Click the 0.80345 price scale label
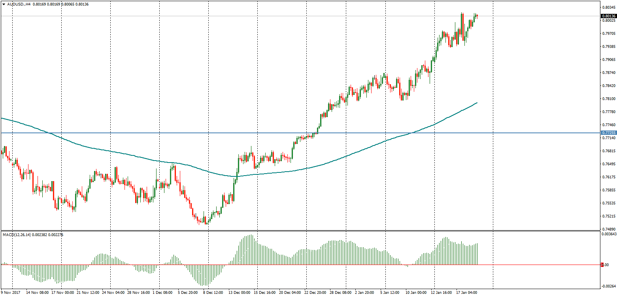This screenshot has height=297, width=617. tap(608, 8)
